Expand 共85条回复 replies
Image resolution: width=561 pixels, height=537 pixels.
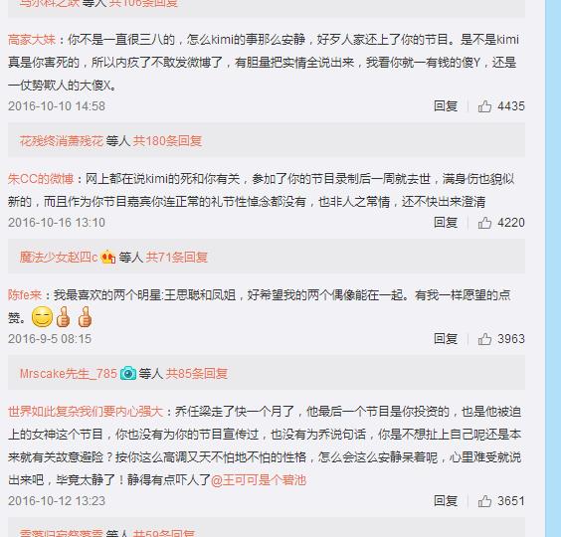pyautogui.click(x=197, y=374)
